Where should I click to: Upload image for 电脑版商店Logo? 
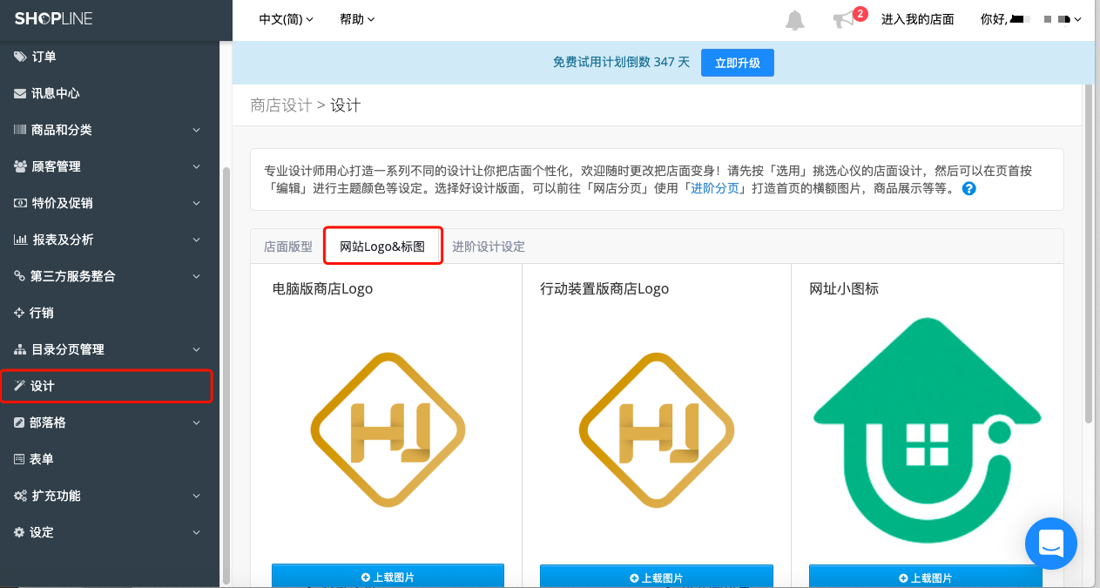388,577
